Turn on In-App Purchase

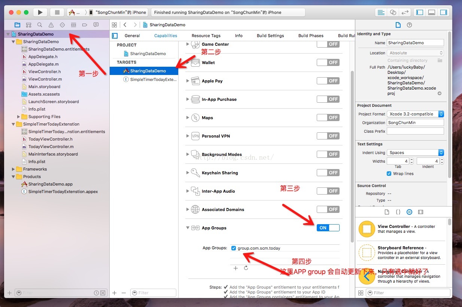(x=328, y=99)
